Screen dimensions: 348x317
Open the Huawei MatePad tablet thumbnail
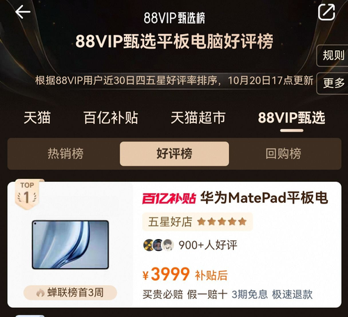coord(70,245)
